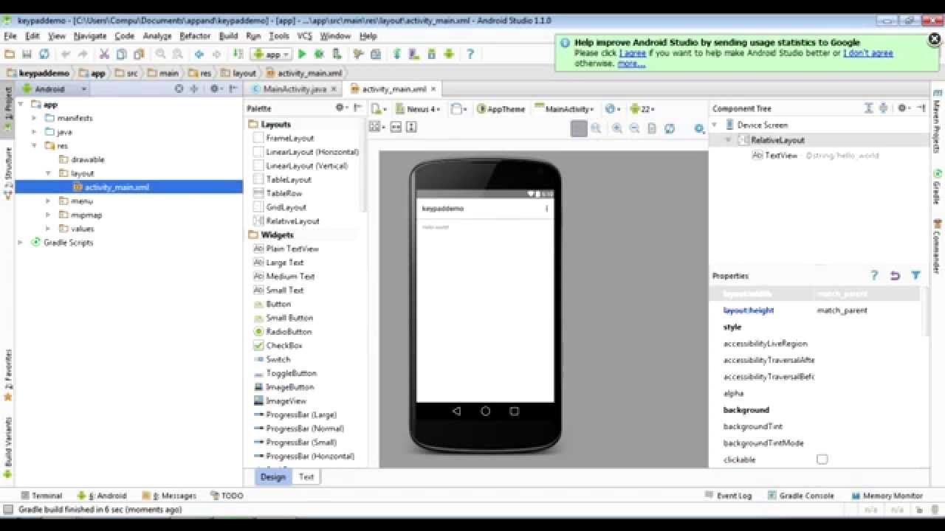Select CheckBox widget in the Palette
This screenshot has width=945, height=531.
pyautogui.click(x=284, y=345)
